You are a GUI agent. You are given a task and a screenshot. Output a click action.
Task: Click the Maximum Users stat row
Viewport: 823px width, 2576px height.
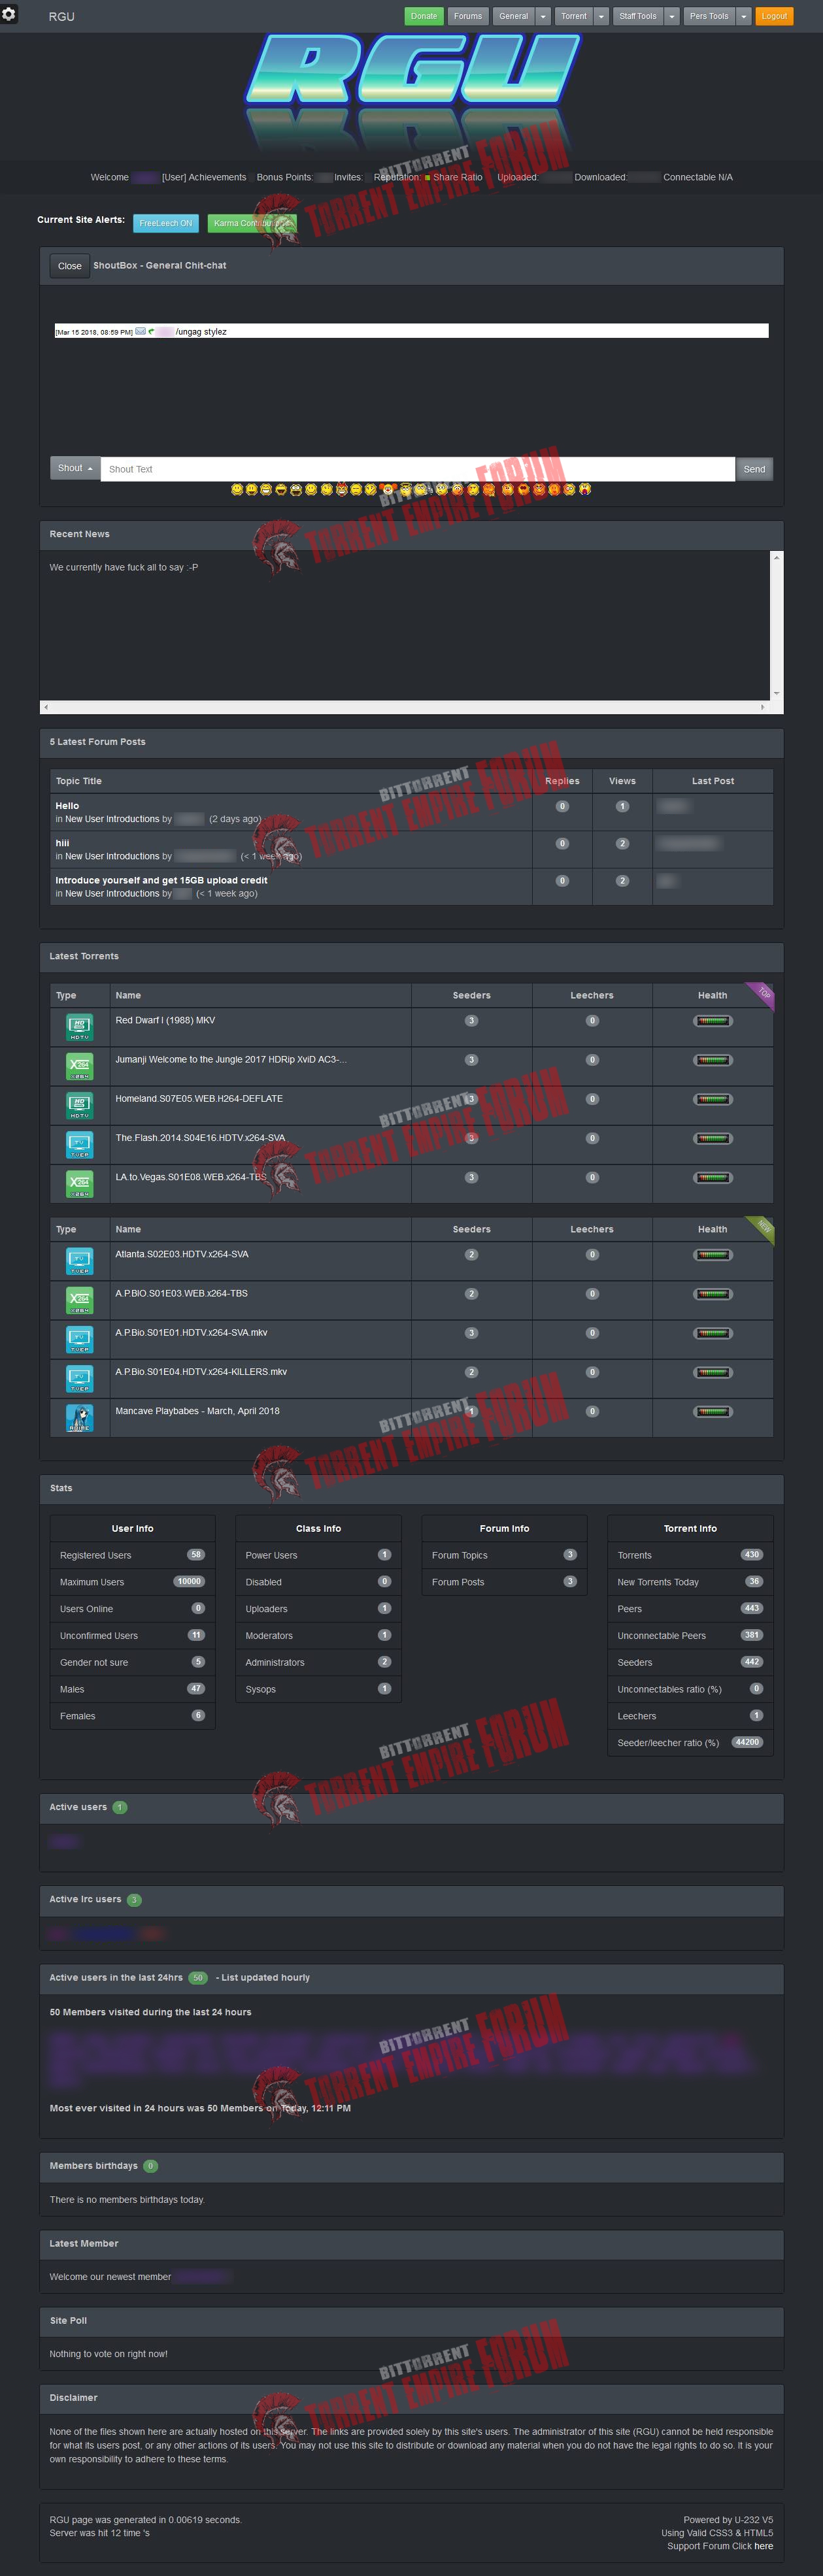pyautogui.click(x=132, y=1582)
